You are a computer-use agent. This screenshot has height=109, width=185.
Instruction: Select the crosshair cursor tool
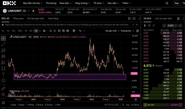3,38
